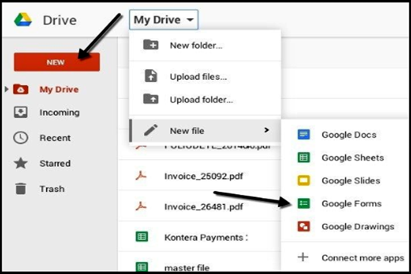Image resolution: width=411 pixels, height=274 pixels.
Task: Expand the New file submenu arrow
Action: [267, 130]
